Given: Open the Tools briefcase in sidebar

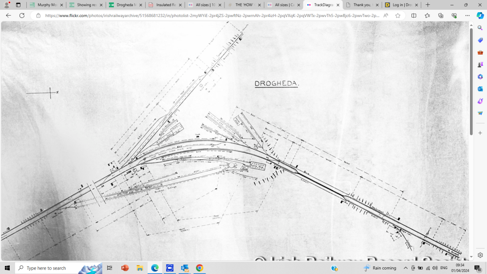Looking at the screenshot, I should coord(480,53).
